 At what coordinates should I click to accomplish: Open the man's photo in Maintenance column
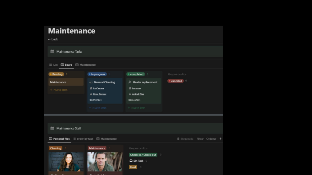tap(105, 162)
